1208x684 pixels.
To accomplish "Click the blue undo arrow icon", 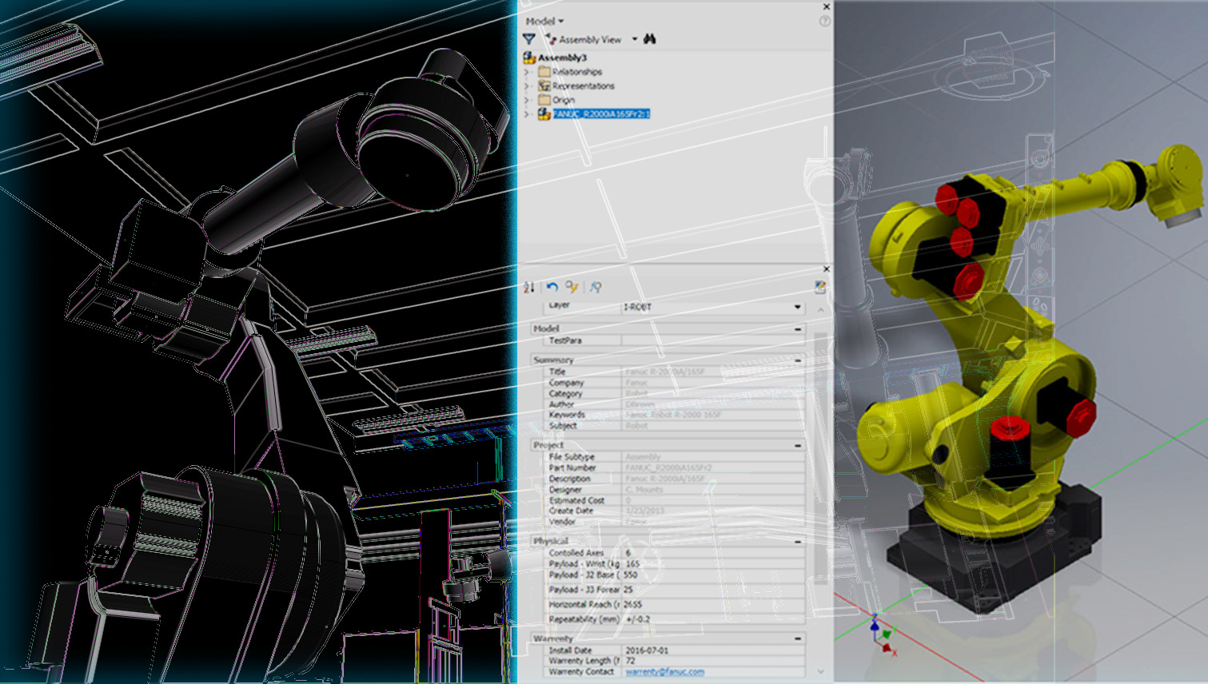I will tap(552, 287).
